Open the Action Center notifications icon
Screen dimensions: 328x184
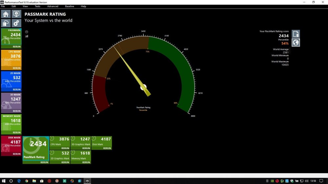point(321,181)
